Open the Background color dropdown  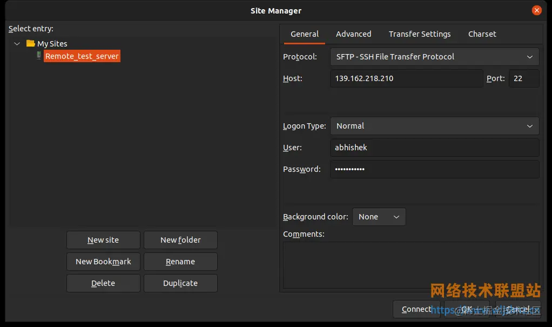(x=379, y=217)
